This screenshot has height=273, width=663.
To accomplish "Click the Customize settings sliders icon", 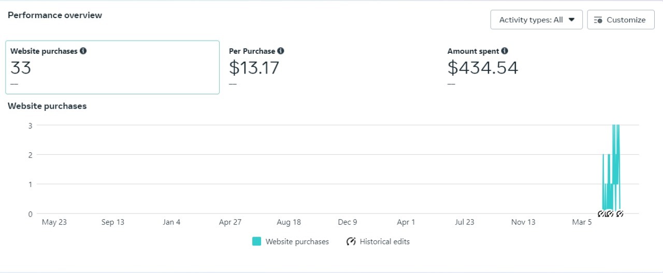I will point(598,20).
